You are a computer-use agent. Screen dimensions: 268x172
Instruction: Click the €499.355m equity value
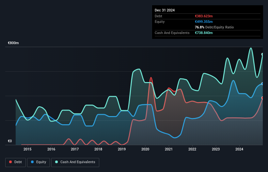(204, 22)
